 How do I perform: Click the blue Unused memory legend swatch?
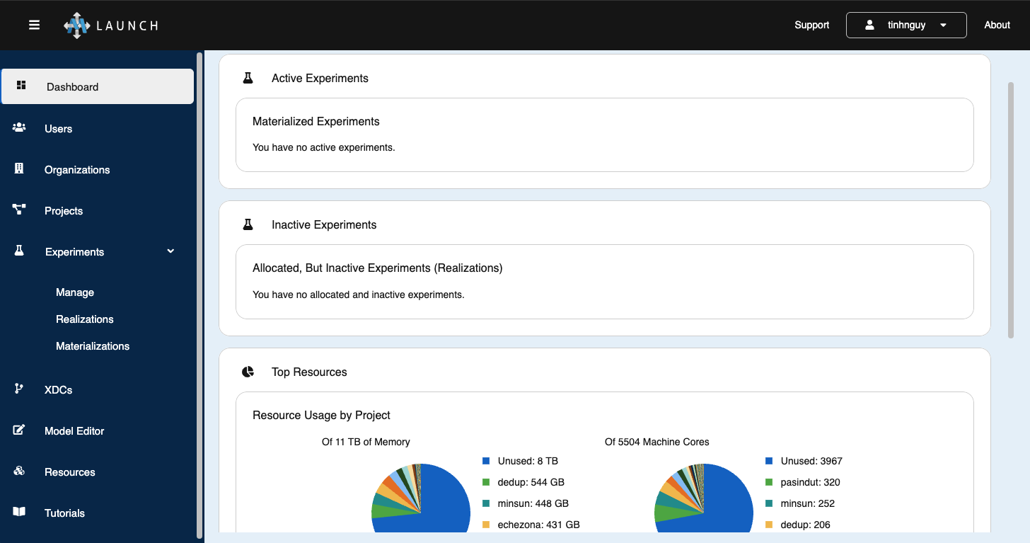486,461
